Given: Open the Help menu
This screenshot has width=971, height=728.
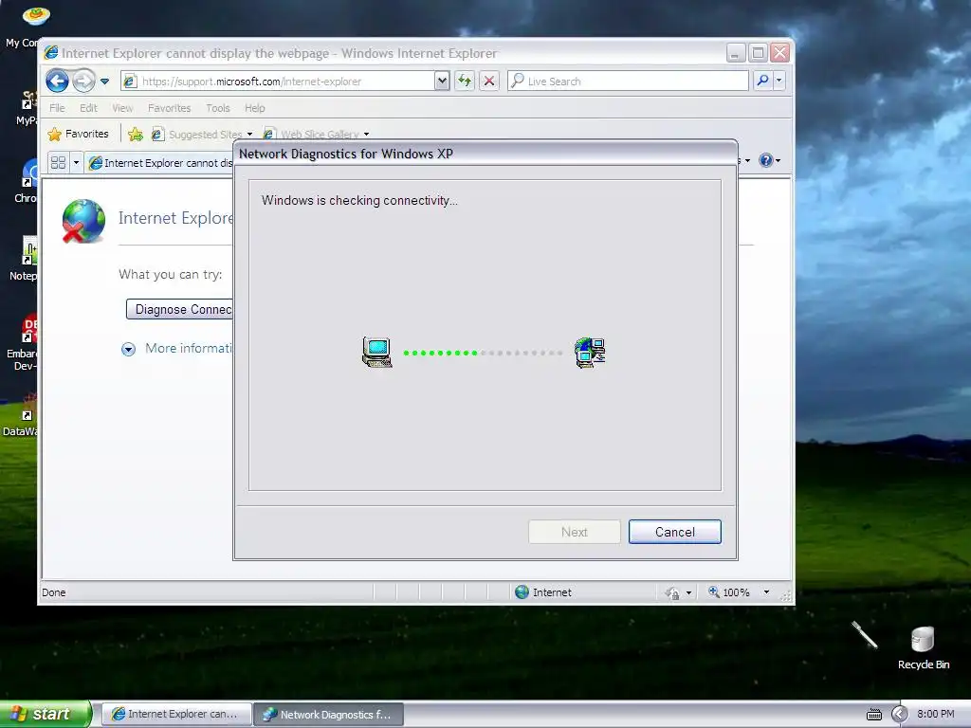Looking at the screenshot, I should 254,108.
